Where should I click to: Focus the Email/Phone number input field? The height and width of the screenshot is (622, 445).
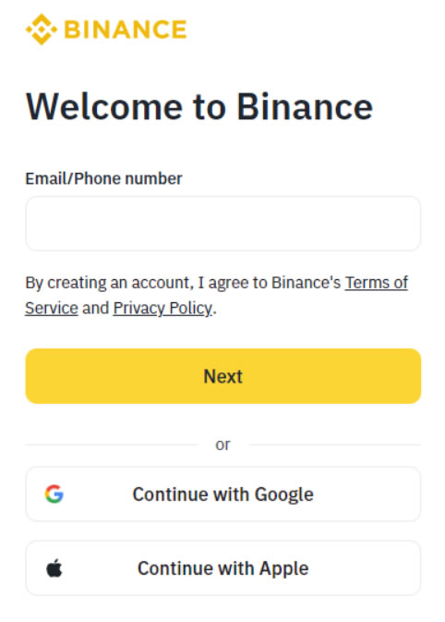click(x=222, y=224)
